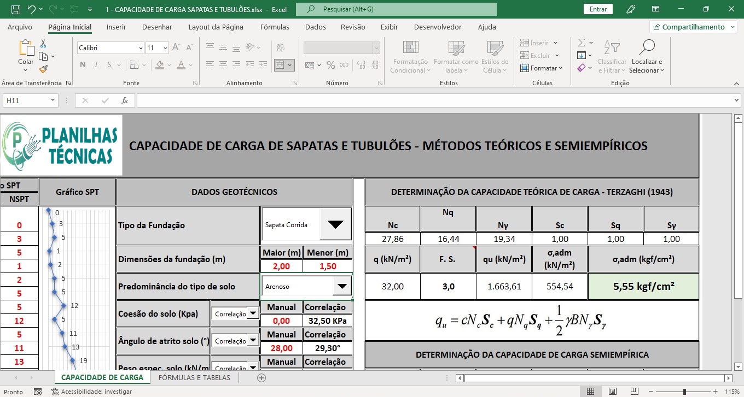Switch to Page Break Preview view
Viewport: 744px width, 397px height.
point(636,392)
